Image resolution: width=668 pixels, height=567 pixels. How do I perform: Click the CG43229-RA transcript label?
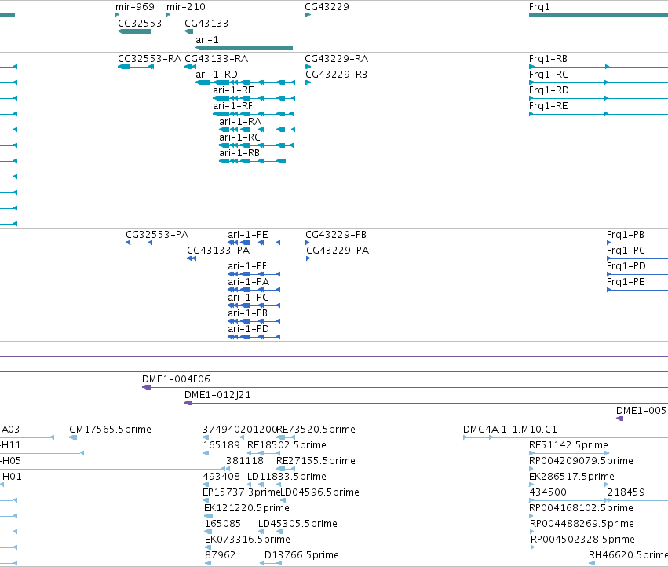point(337,59)
